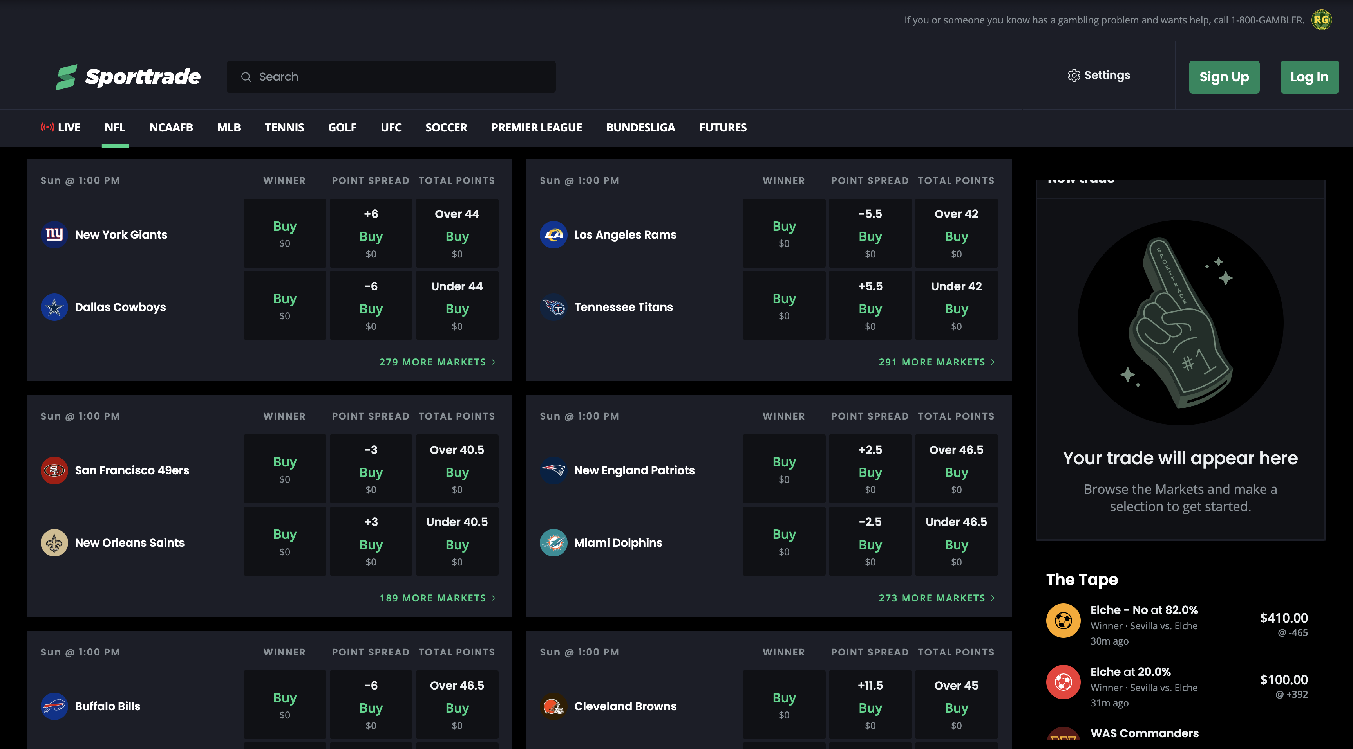Buy Over 46.5 in Patriots-Dolphins game
This screenshot has height=749, width=1353.
pos(957,469)
